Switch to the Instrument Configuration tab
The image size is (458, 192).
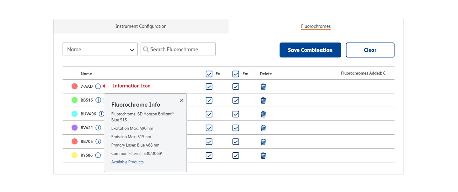click(x=141, y=26)
